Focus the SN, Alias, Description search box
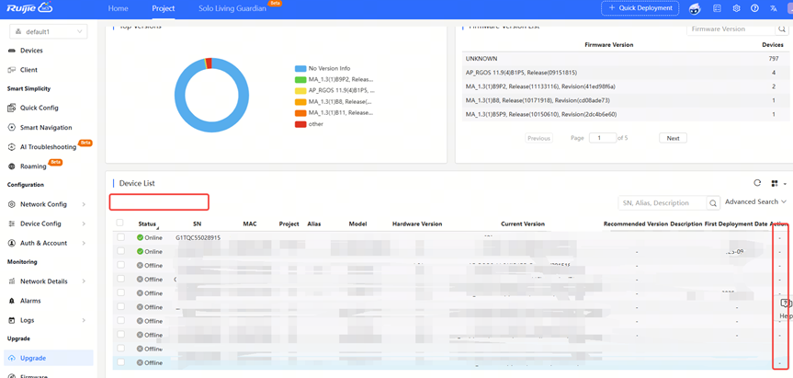The image size is (793, 378). pyautogui.click(x=662, y=203)
